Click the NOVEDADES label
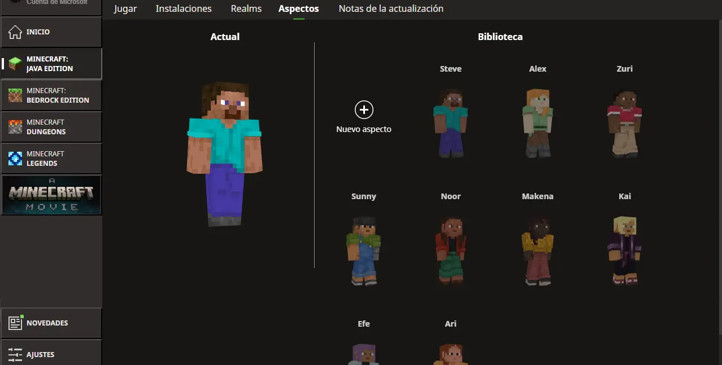This screenshot has width=722, height=365. pos(47,323)
